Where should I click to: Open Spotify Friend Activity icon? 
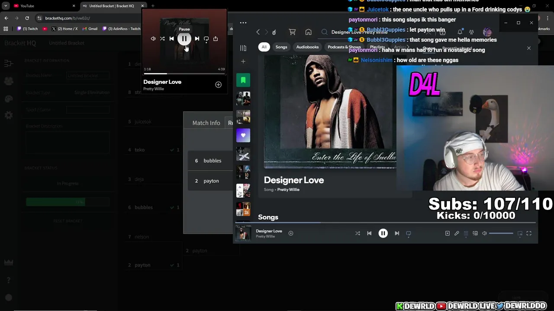click(x=471, y=32)
